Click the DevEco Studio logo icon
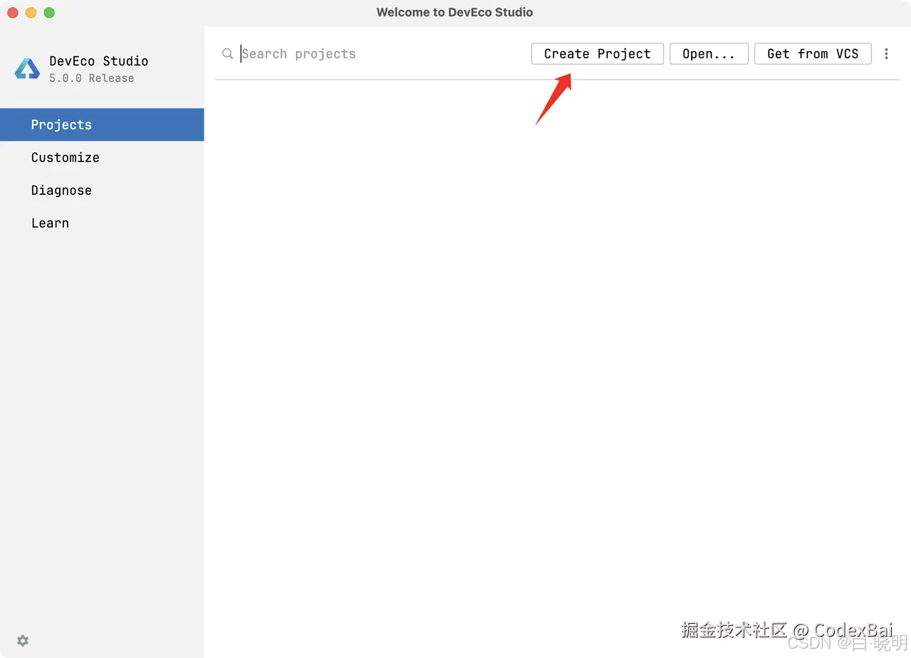The height and width of the screenshot is (658, 911). (x=27, y=68)
